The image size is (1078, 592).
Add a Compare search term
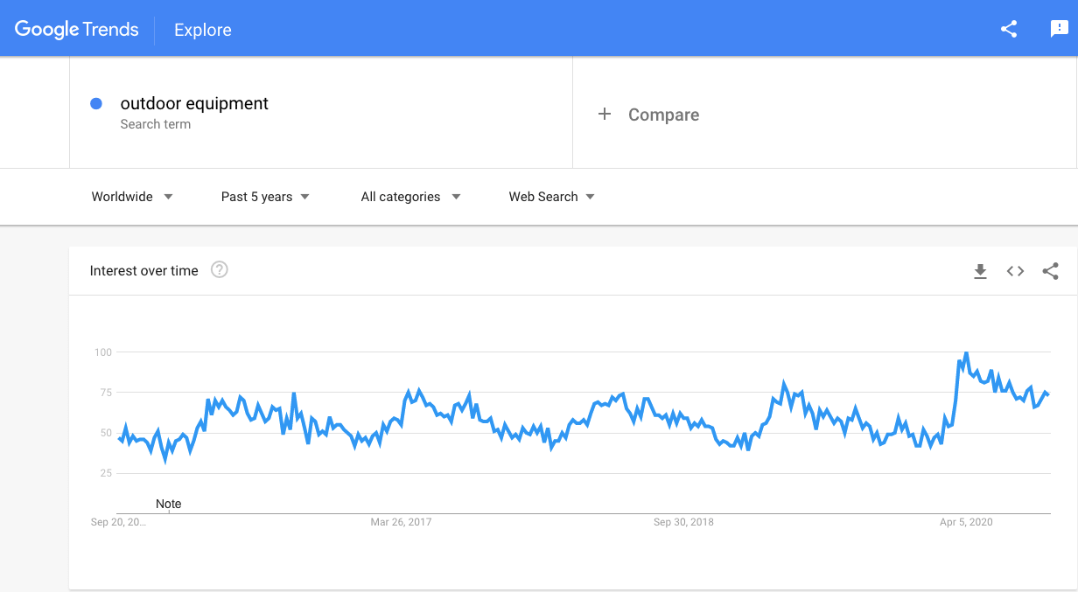[824, 115]
